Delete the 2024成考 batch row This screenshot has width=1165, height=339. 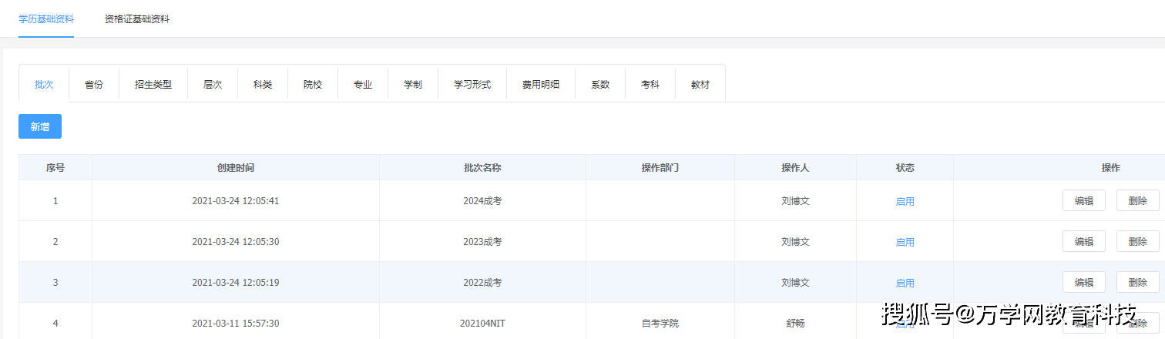tap(1137, 200)
